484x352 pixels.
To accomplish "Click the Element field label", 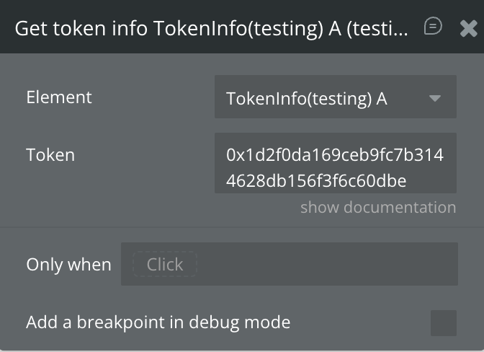I will click(x=59, y=97).
